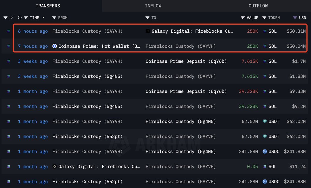
Task: Toggle the purple USD filter icon
Action: pyautogui.click(x=295, y=18)
